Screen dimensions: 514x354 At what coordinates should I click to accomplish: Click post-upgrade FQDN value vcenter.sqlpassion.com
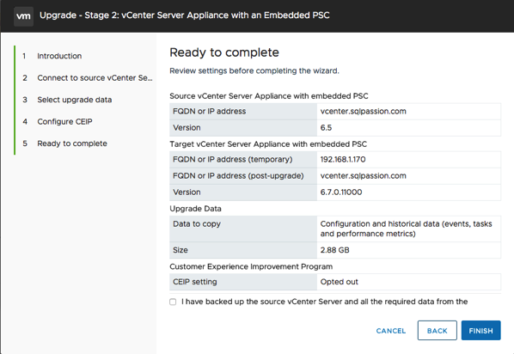(x=363, y=176)
